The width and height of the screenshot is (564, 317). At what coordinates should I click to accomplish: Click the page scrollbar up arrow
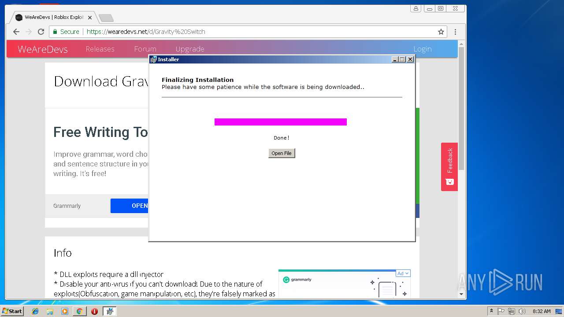coord(461,44)
